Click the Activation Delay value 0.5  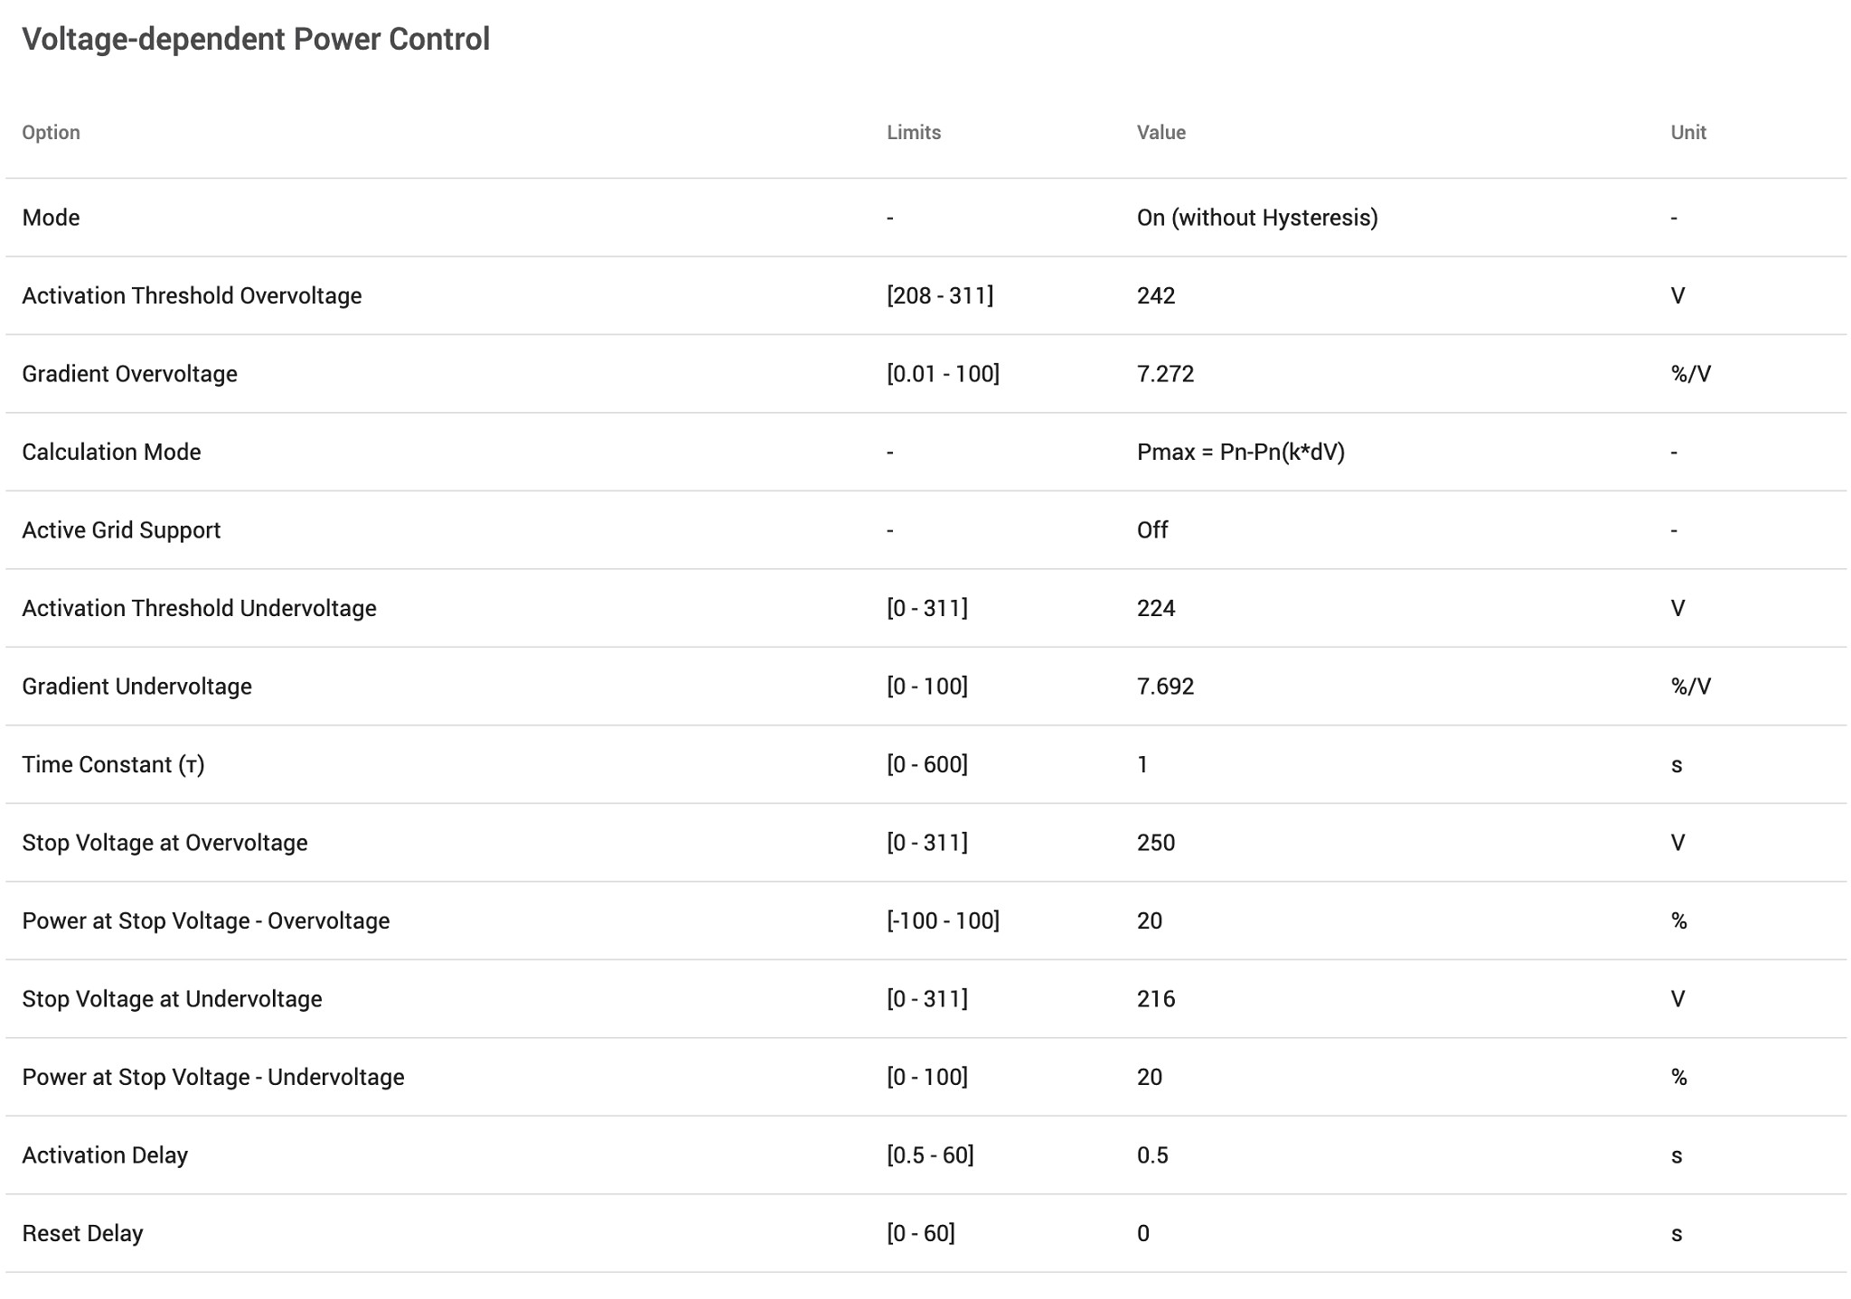pyautogui.click(x=1152, y=1155)
